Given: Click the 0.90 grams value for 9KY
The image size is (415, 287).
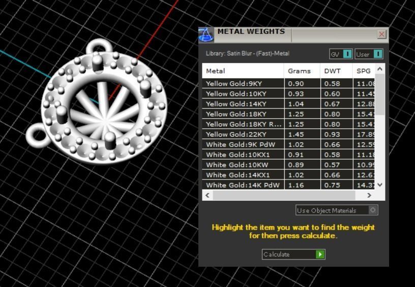Looking at the screenshot, I should (x=295, y=84).
